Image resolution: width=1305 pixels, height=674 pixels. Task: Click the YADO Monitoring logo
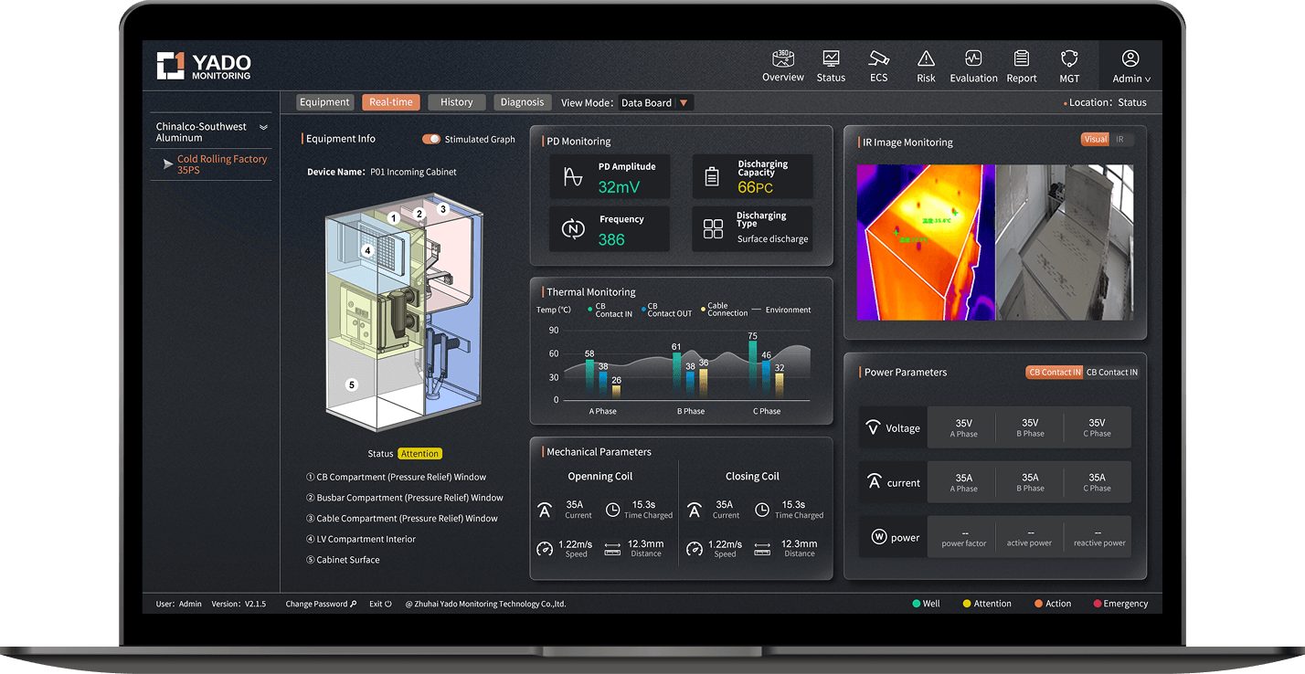tap(204, 66)
